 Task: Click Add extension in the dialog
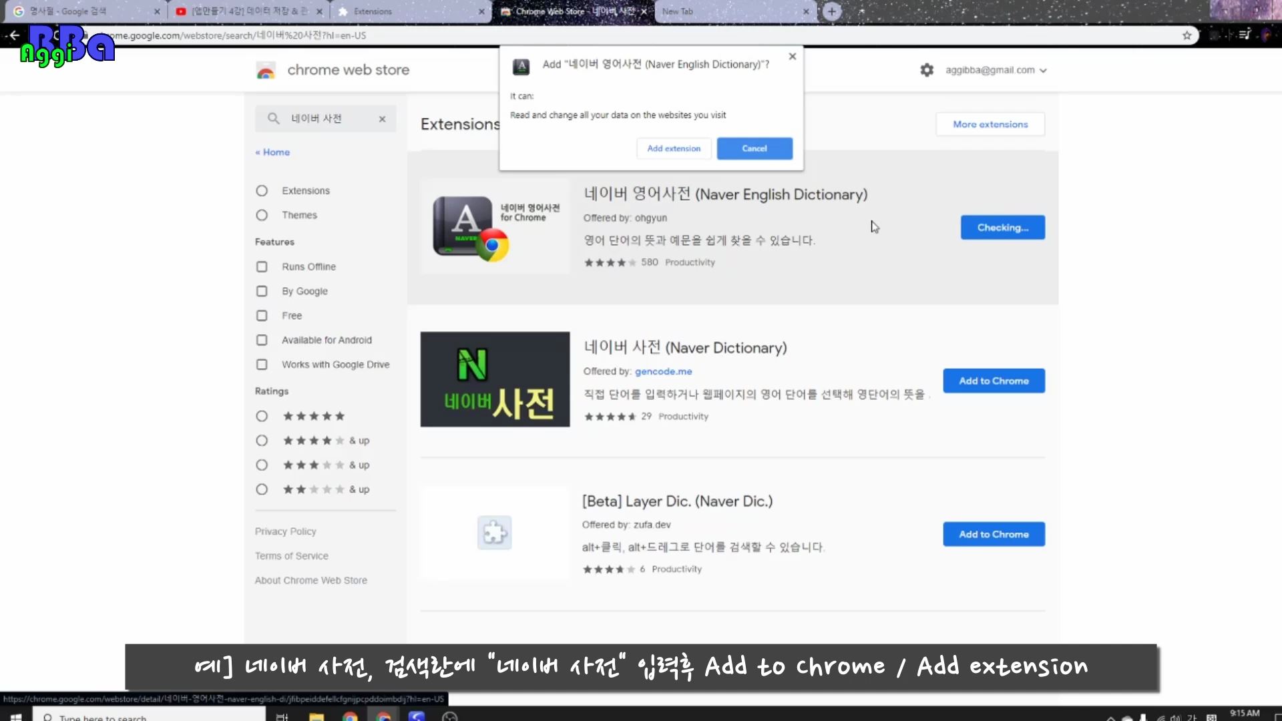(x=674, y=148)
